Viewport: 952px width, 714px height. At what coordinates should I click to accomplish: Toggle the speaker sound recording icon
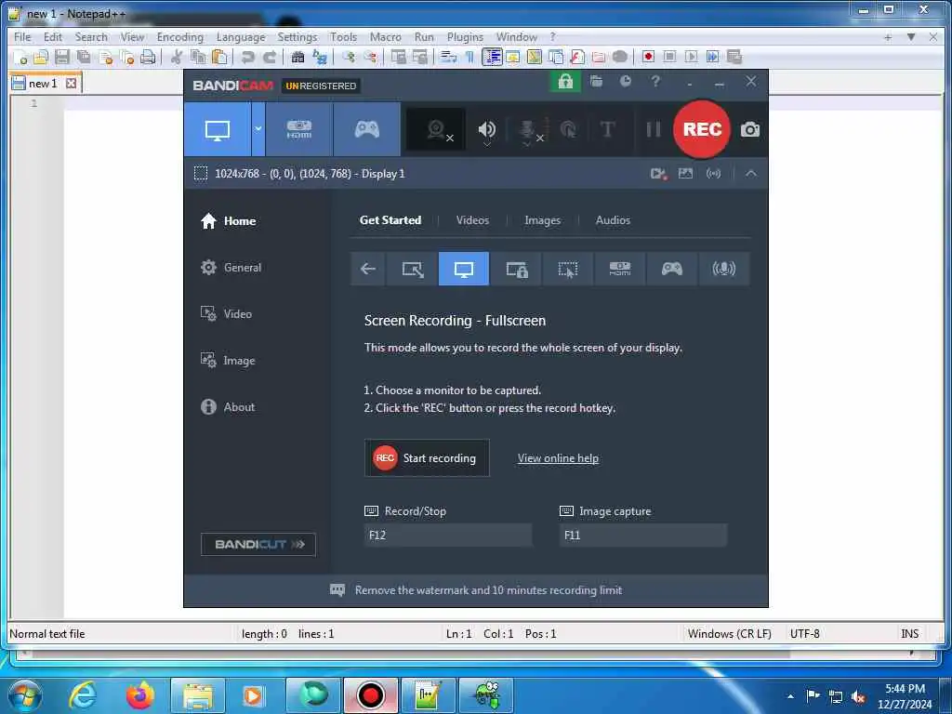(487, 129)
